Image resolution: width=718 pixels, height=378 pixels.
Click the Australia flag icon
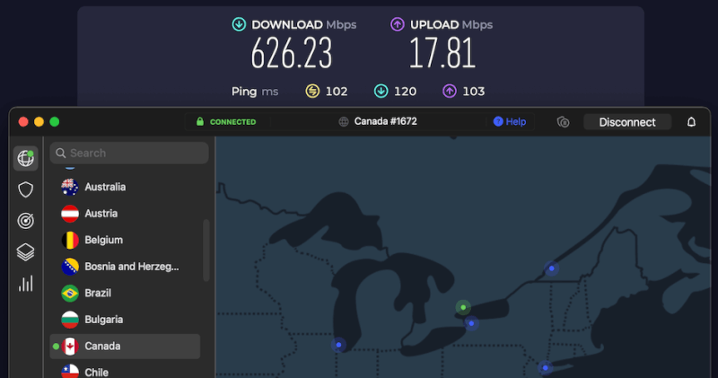click(70, 187)
